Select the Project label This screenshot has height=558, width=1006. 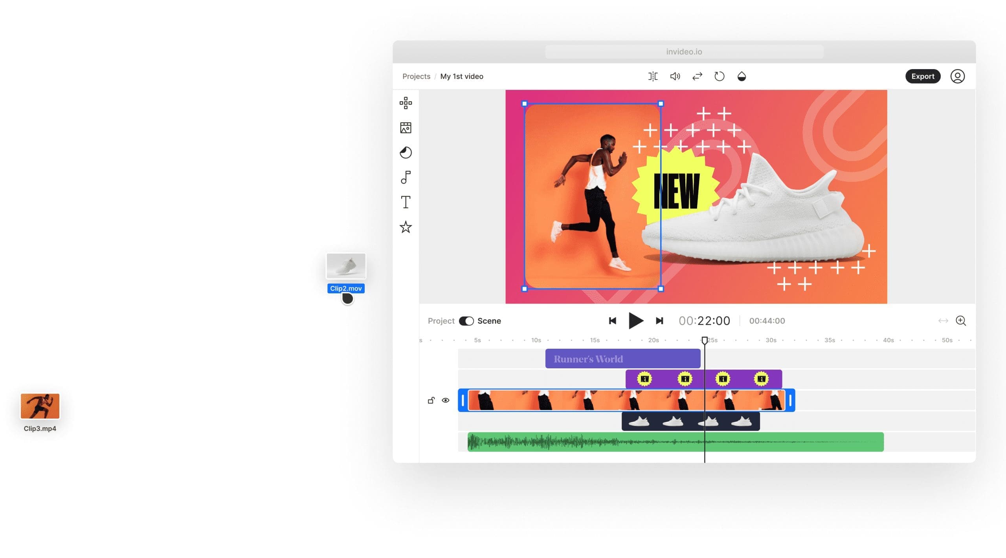pyautogui.click(x=441, y=321)
